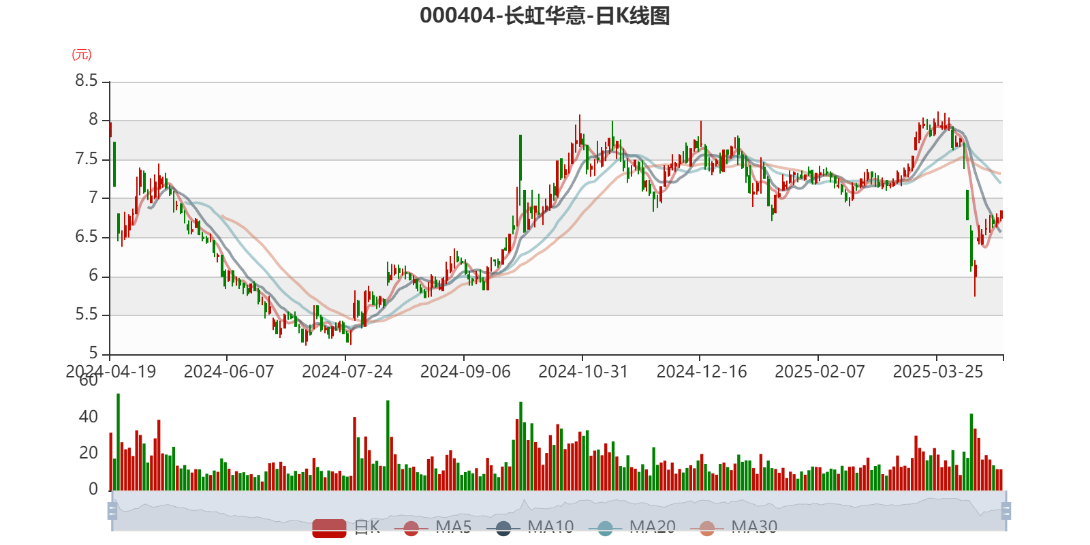Click the 40 volume axis label
This screenshot has height=545, width=1090.
pos(89,416)
